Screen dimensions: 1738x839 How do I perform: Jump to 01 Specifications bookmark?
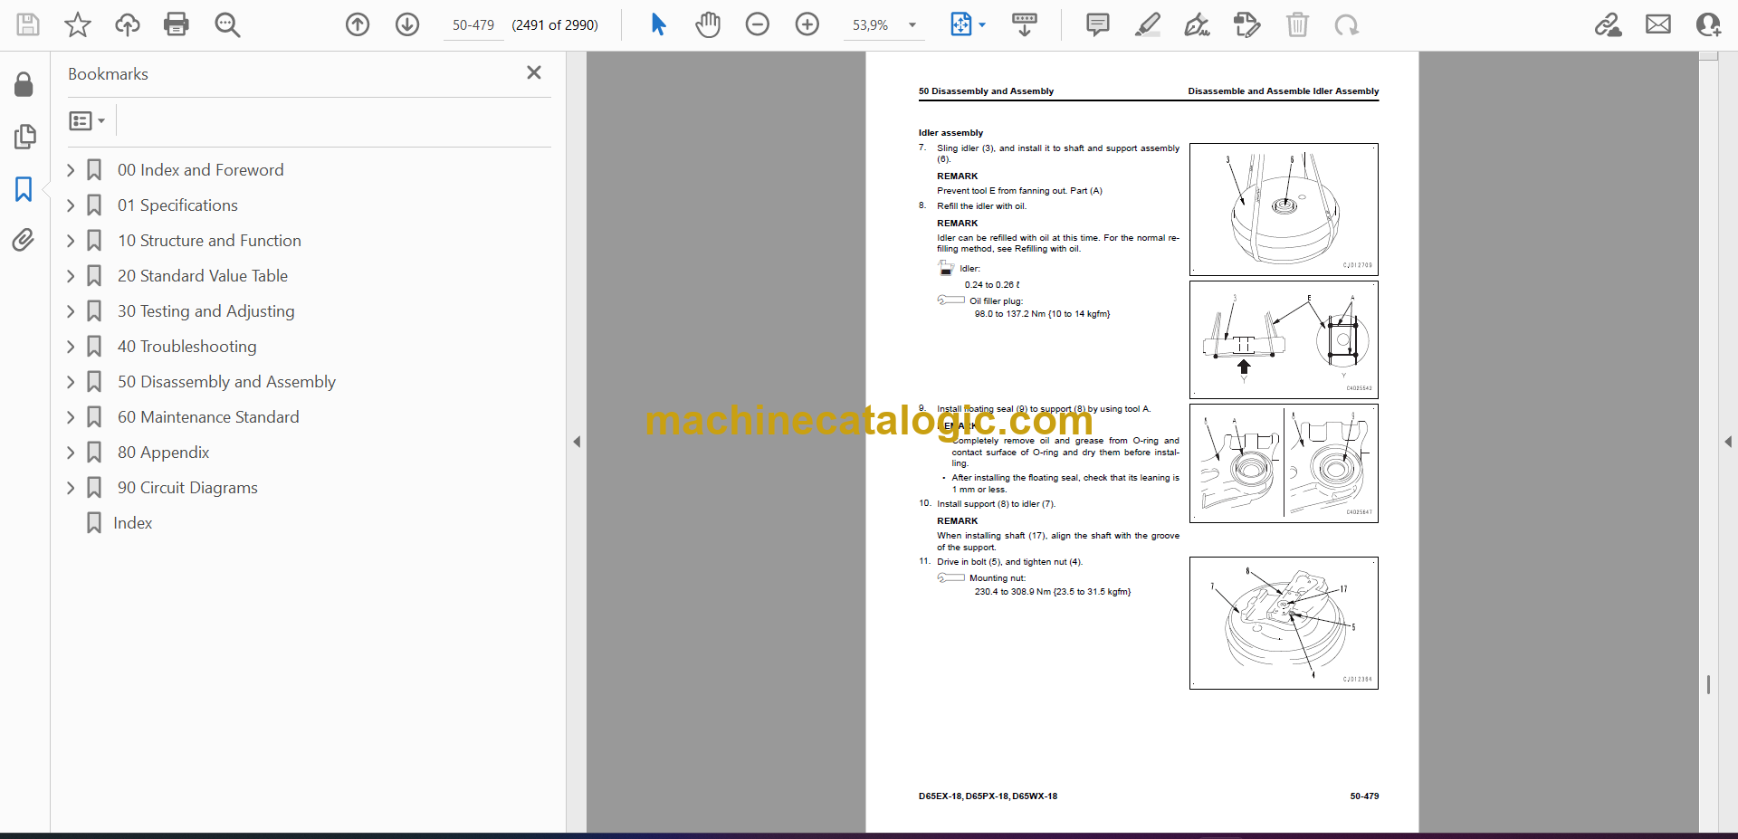[177, 205]
